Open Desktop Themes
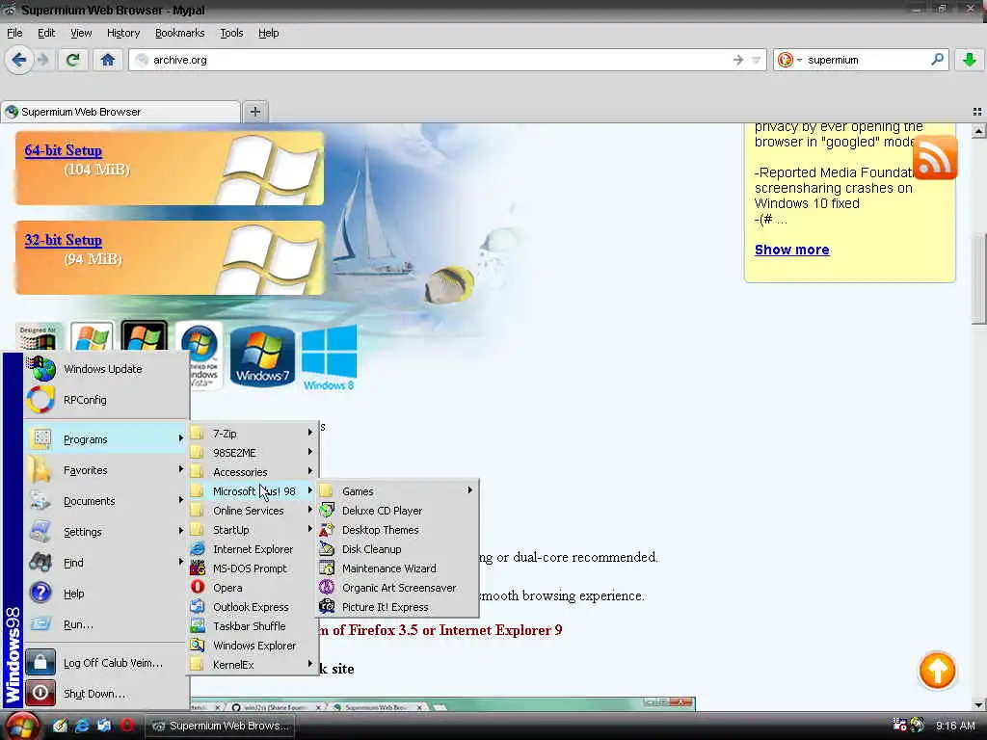 397,530
